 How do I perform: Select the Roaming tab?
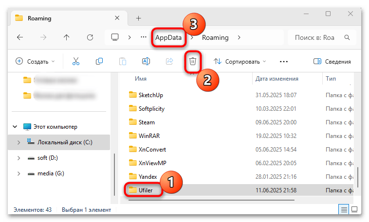pyautogui.click(x=69, y=18)
